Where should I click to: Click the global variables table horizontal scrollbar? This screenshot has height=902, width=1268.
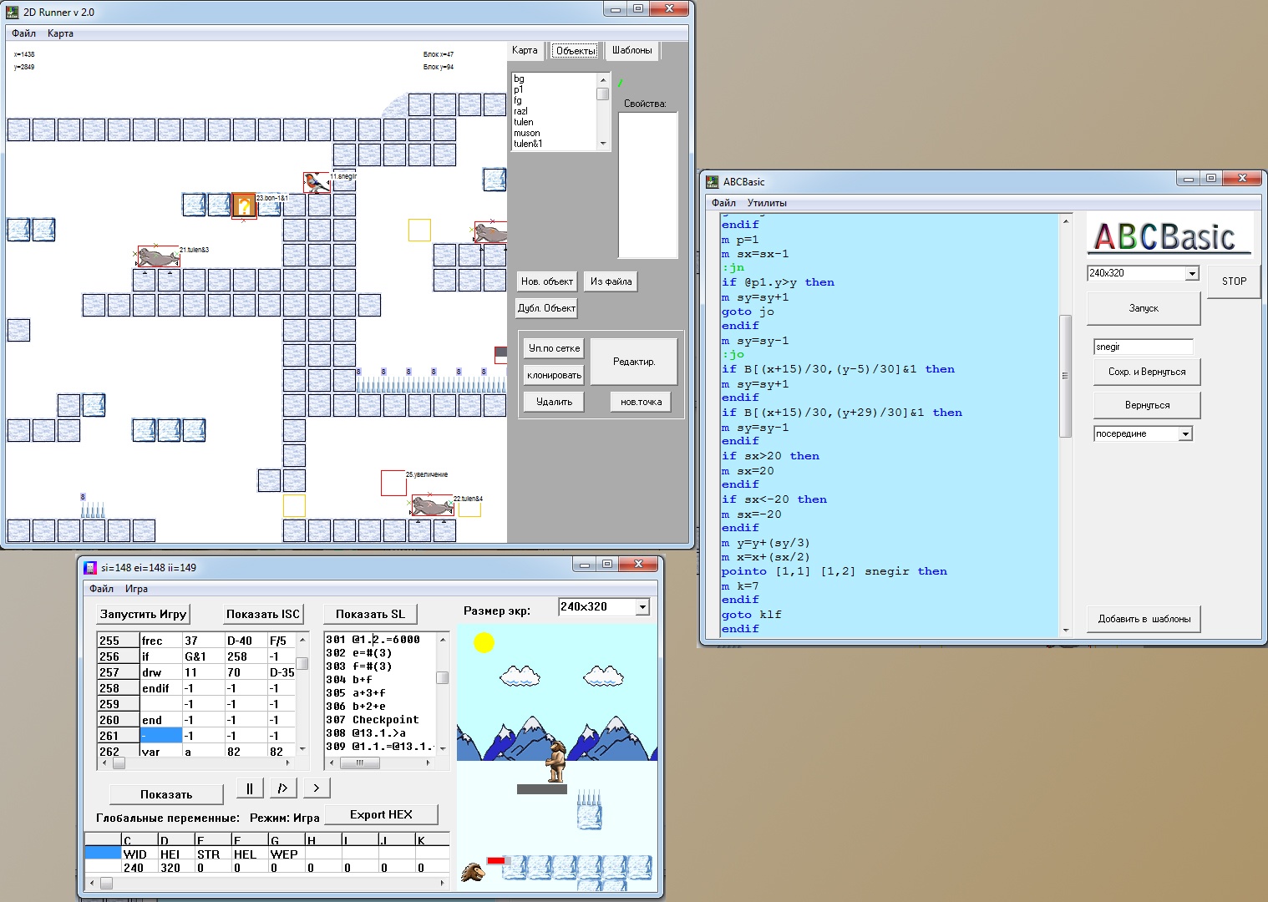click(267, 883)
